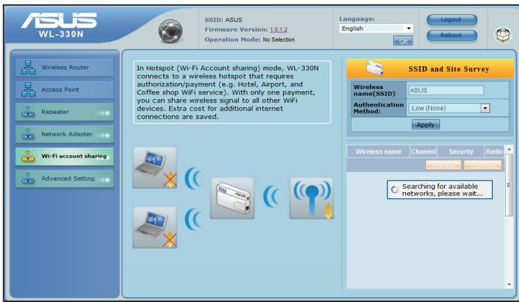The width and height of the screenshot is (519, 302).
Task: Click the Reboot button
Action: pyautogui.click(x=452, y=35)
